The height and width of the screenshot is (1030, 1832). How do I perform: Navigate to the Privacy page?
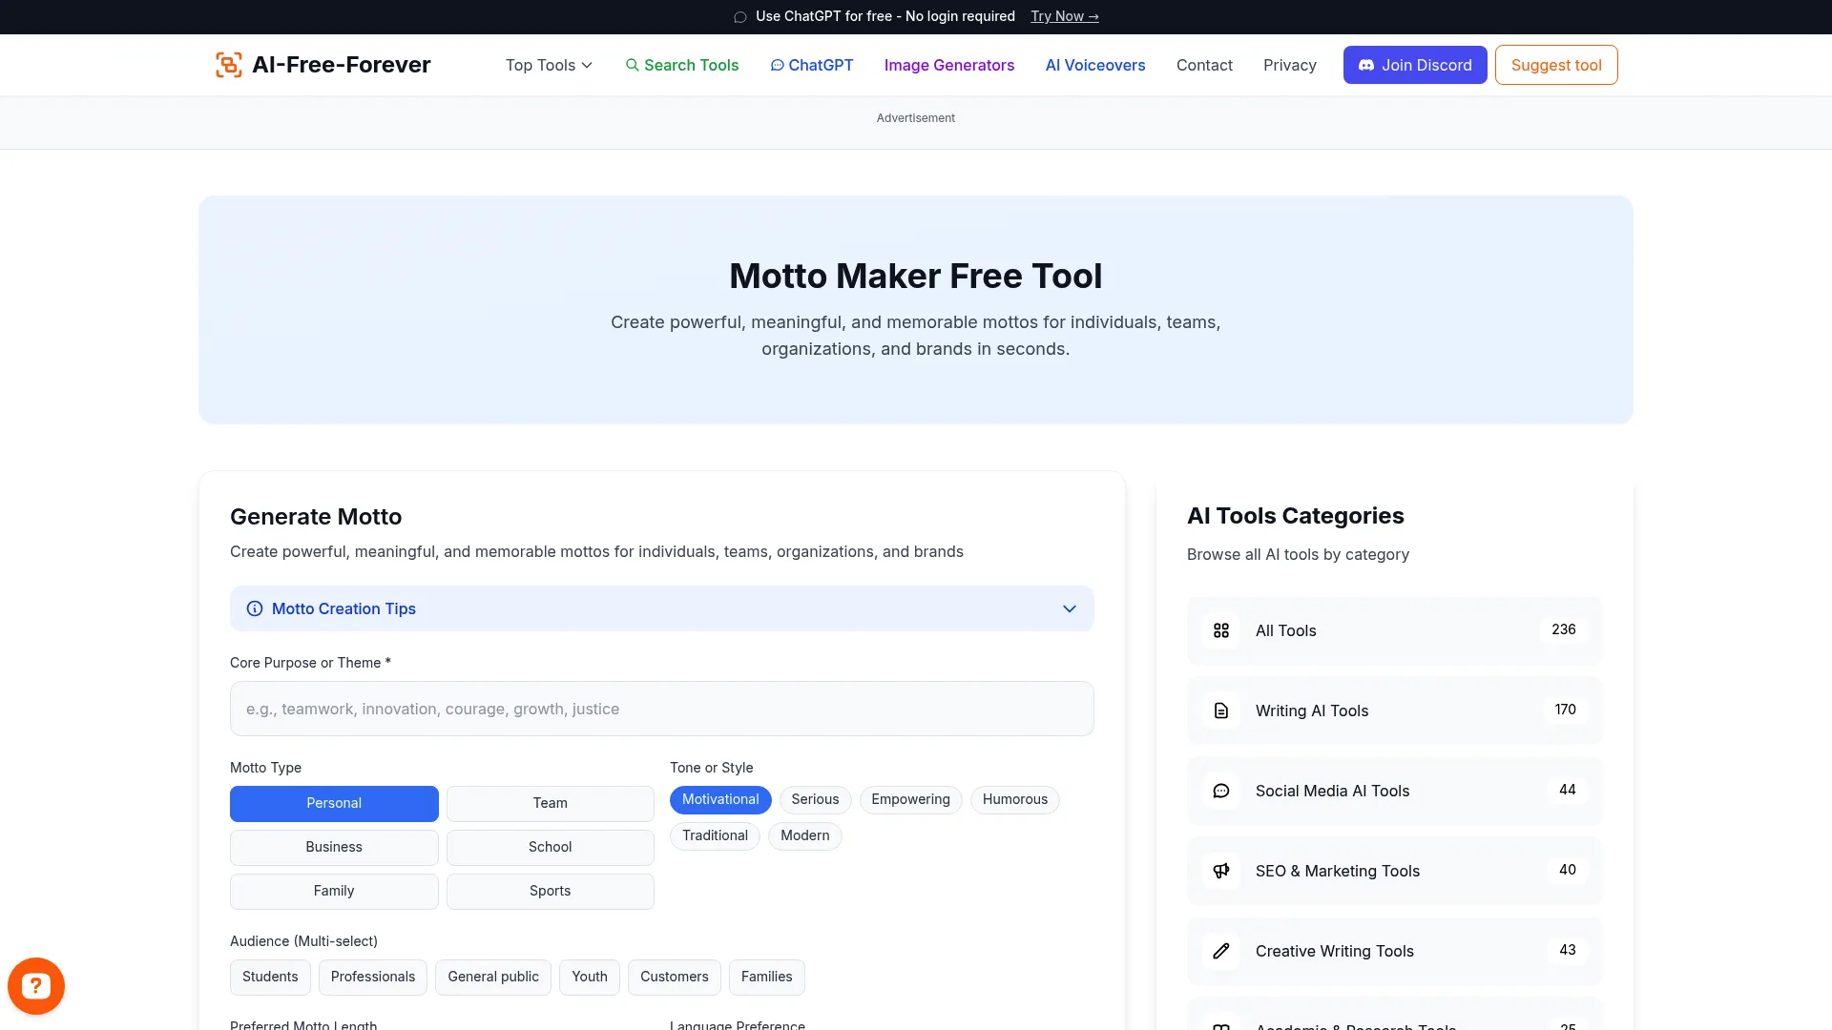[1289, 65]
